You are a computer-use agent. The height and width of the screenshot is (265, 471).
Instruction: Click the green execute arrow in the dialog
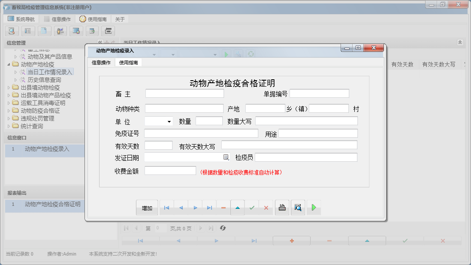click(314, 208)
